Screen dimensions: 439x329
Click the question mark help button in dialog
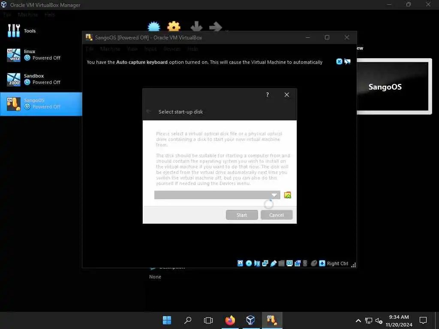point(268,95)
